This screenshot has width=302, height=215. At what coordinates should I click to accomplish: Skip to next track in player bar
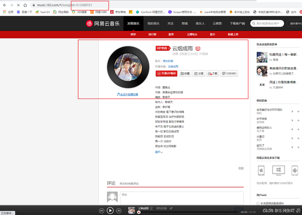119,210
